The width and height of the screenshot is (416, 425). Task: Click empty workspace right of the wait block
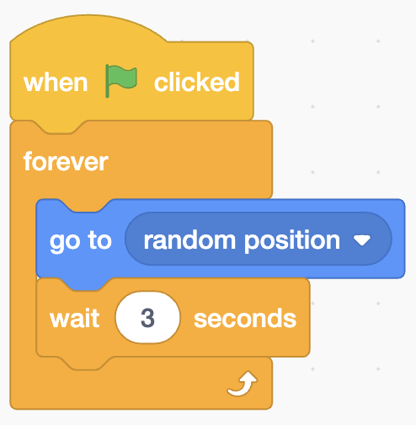pyautogui.click(x=362, y=318)
